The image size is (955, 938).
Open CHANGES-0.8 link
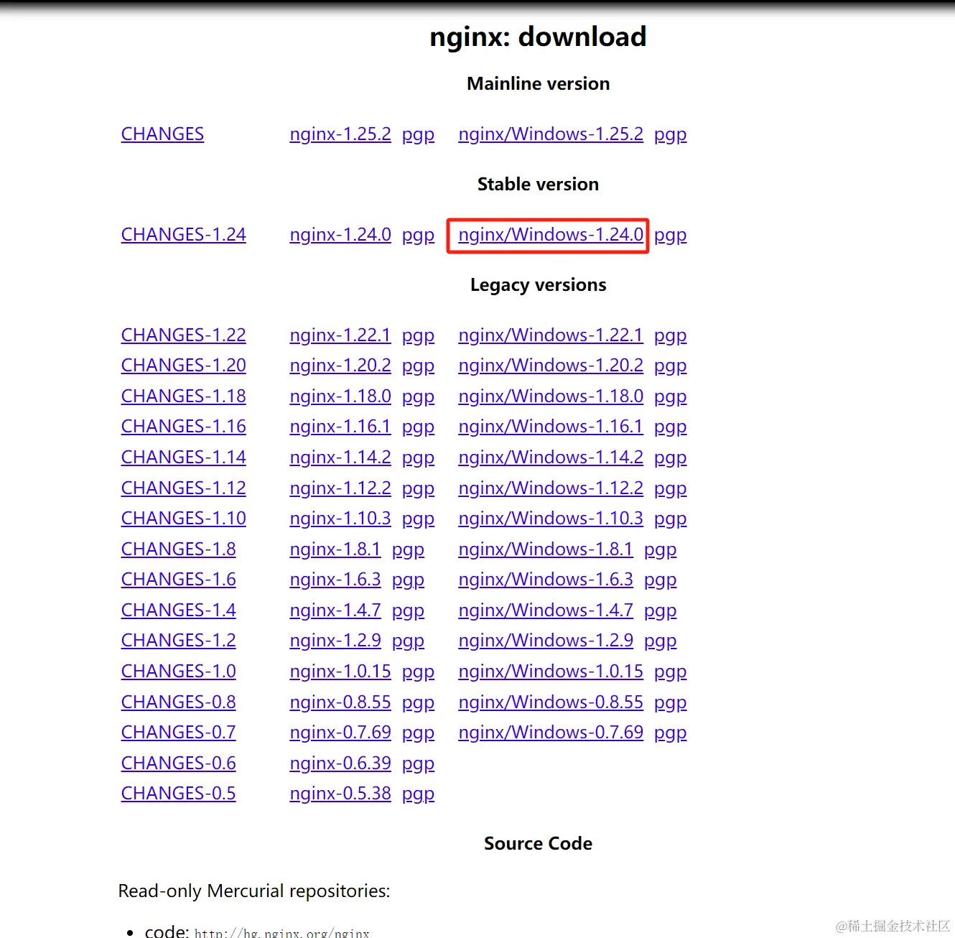(x=178, y=702)
